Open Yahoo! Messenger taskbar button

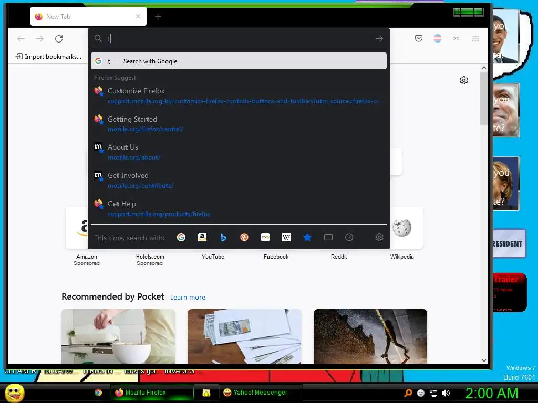261,393
